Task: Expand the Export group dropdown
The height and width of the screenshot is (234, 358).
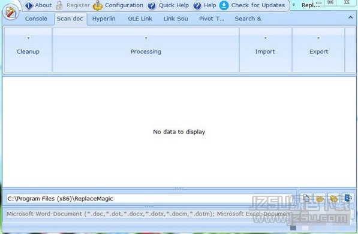Action: click(x=318, y=38)
